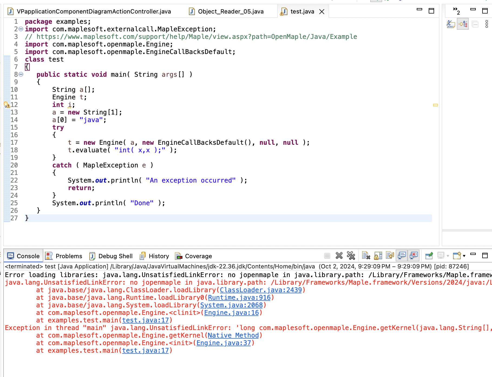
Task: Click the disabled Terminate square button
Action: pos(327,255)
